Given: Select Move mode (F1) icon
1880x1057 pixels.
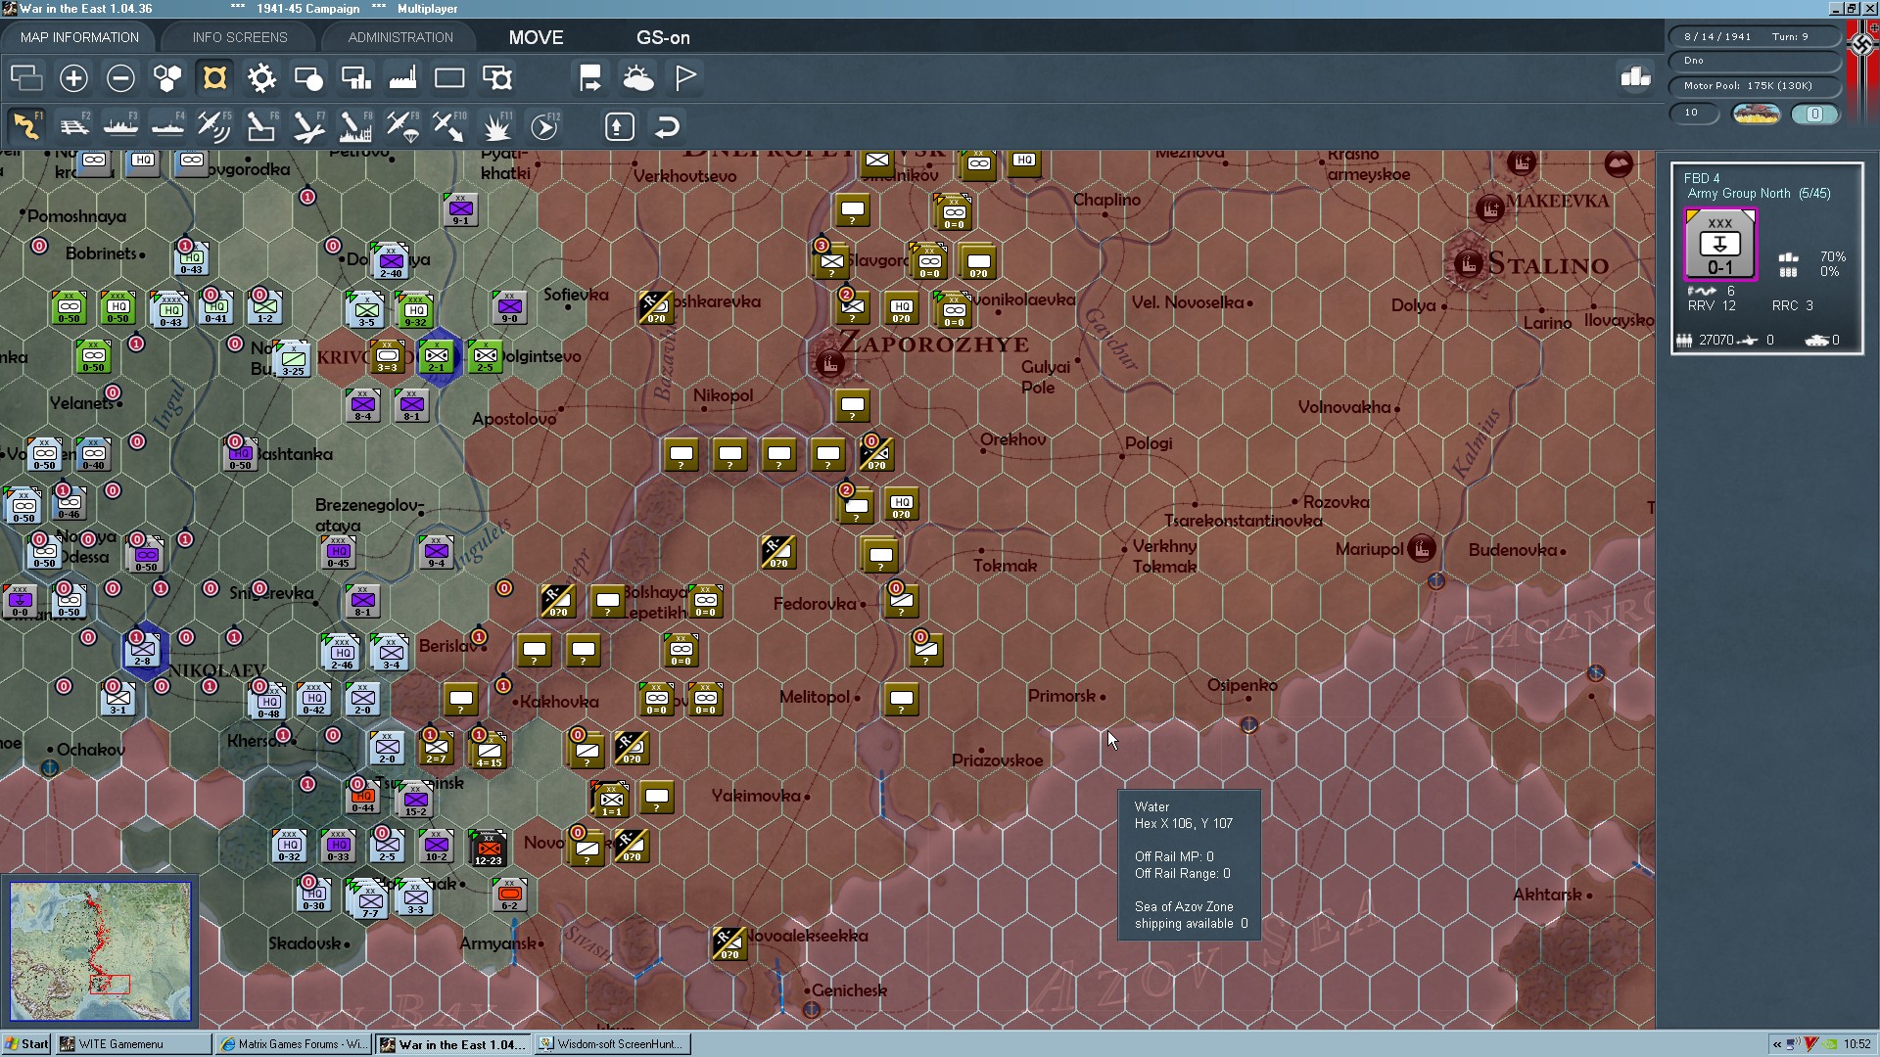Looking at the screenshot, I should click(26, 126).
